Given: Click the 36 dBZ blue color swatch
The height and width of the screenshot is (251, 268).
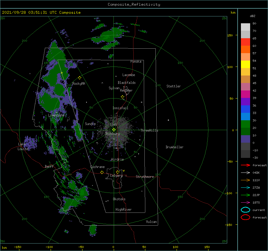Looking at the screenshot, I should [x=245, y=109].
